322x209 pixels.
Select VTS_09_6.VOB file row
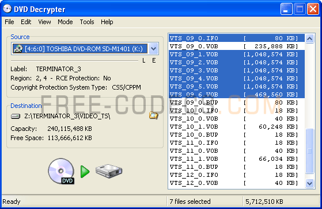tap(237, 95)
